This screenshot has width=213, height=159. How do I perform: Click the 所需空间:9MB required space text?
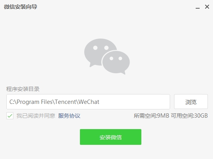coord(152,116)
